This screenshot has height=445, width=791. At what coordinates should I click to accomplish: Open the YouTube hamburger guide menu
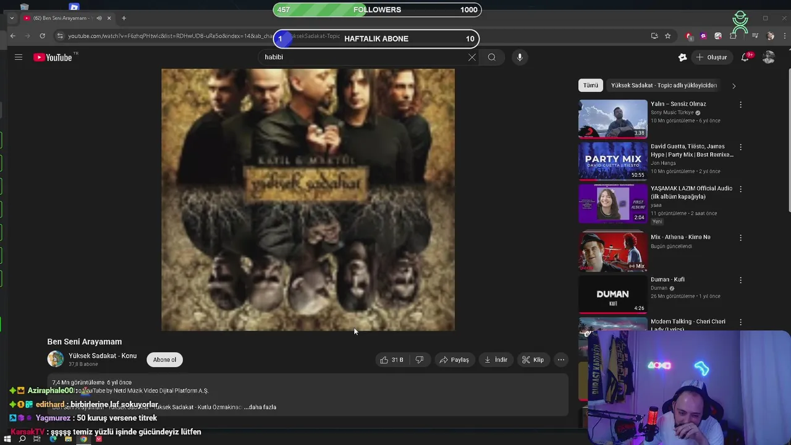pos(19,57)
